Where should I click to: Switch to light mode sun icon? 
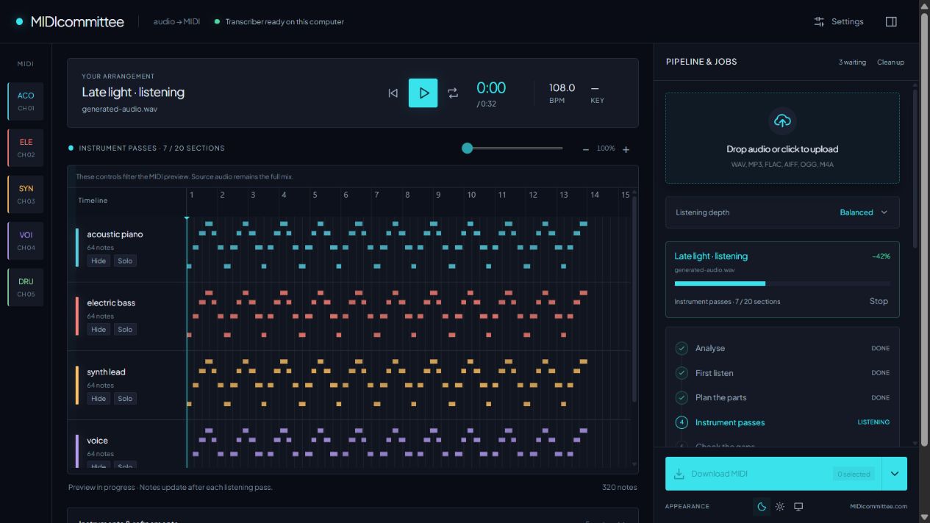[780, 506]
